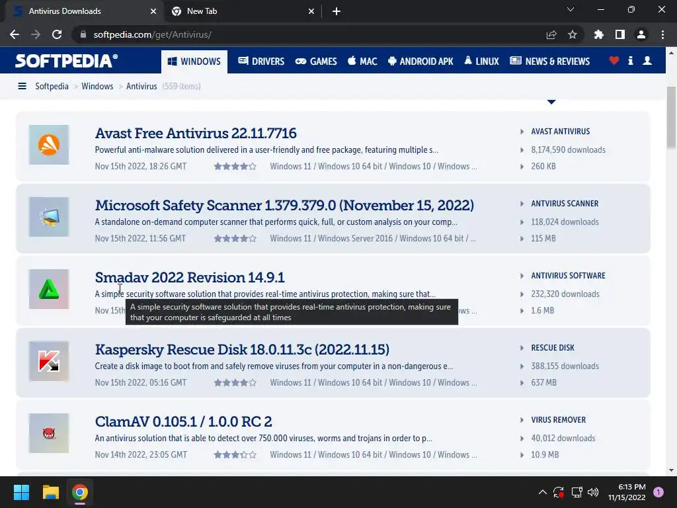Click the ClamAV star rating
The width and height of the screenshot is (677, 508).
coord(235,454)
